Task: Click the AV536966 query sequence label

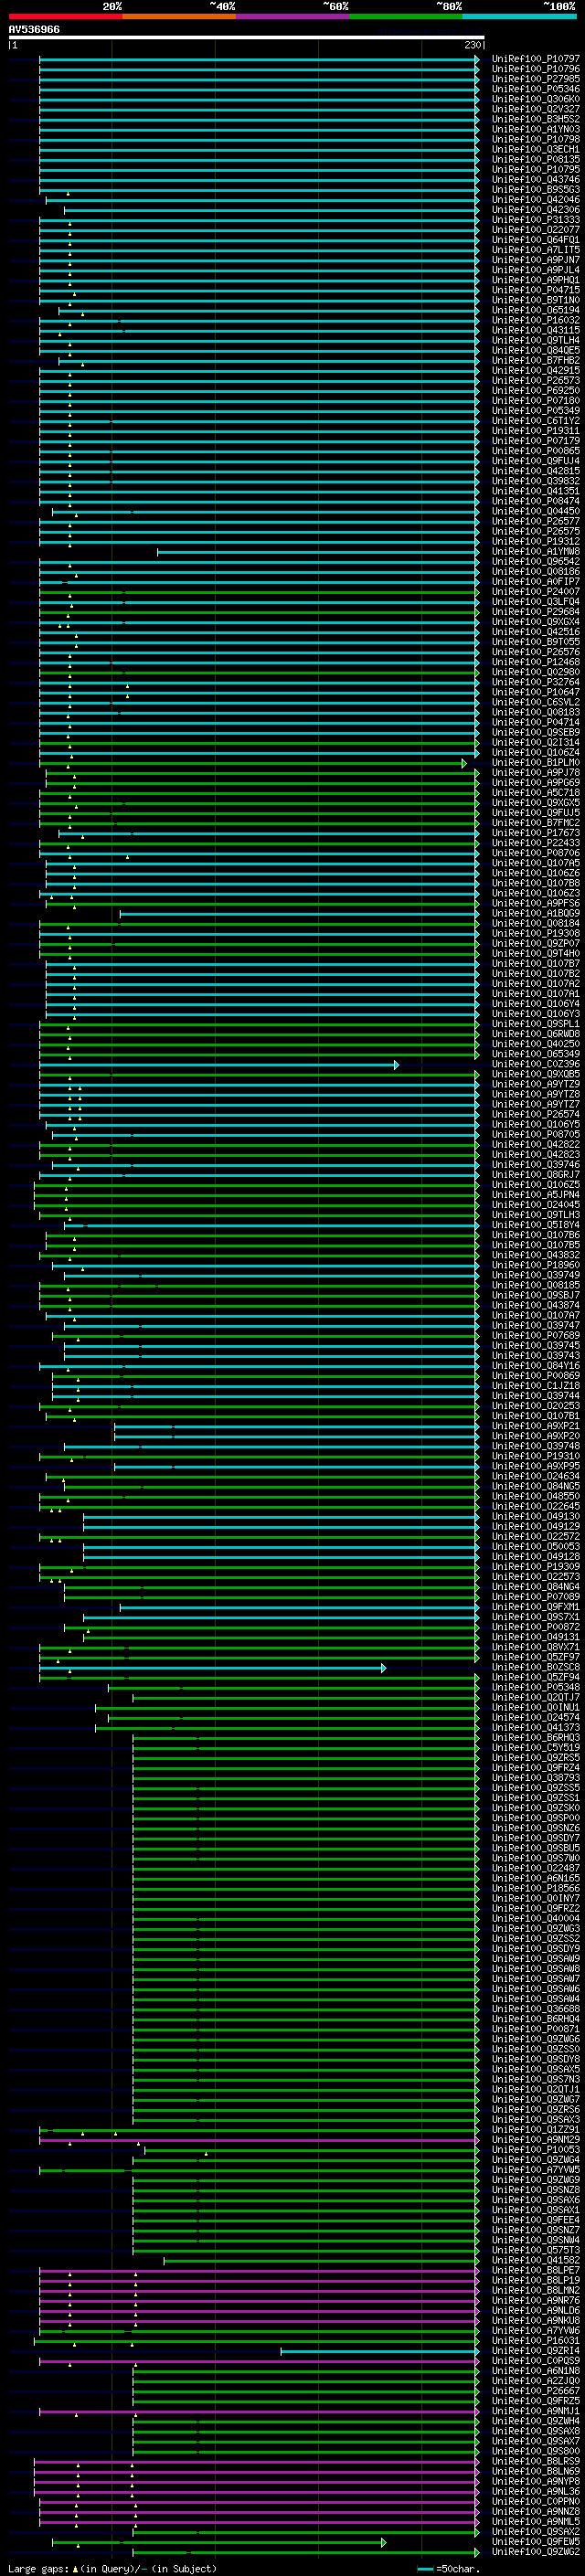Action: tap(34, 30)
